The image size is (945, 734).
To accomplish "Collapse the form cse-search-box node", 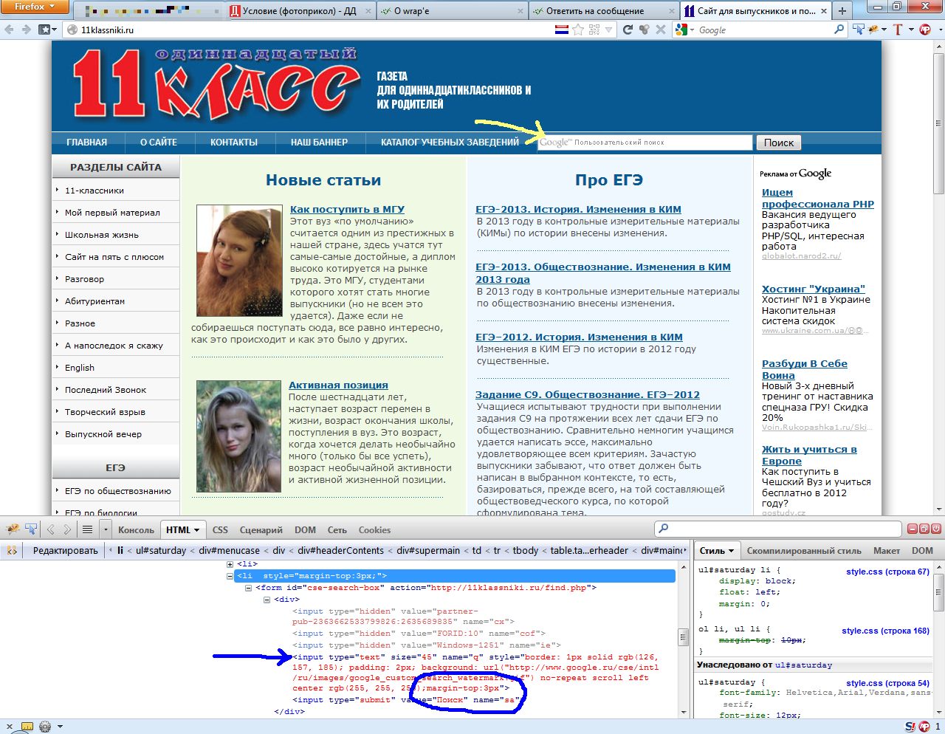I will point(249,588).
